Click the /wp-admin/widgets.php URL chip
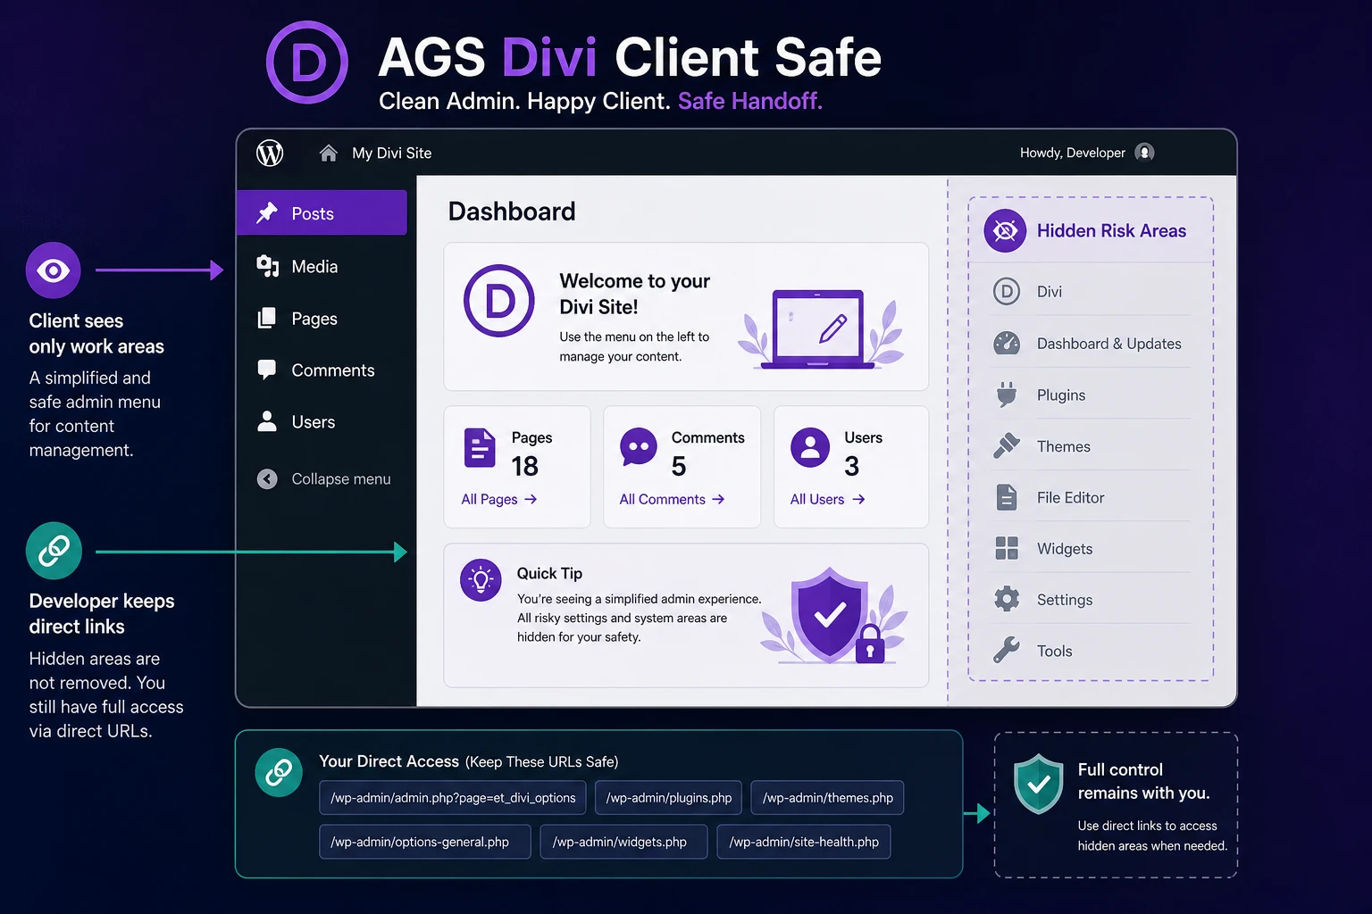 click(x=623, y=842)
